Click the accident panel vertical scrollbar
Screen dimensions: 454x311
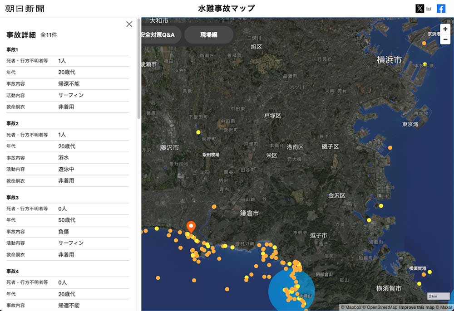click(138, 69)
